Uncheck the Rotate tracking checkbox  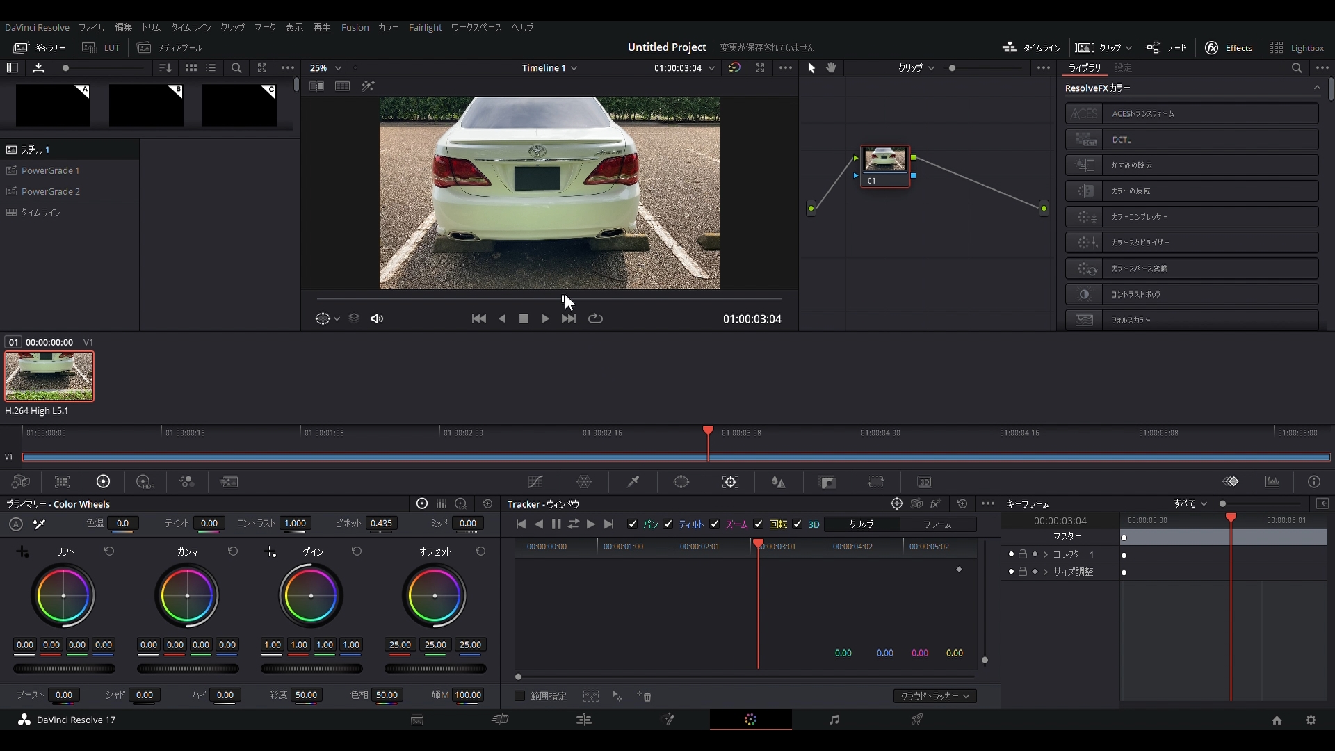click(x=759, y=524)
